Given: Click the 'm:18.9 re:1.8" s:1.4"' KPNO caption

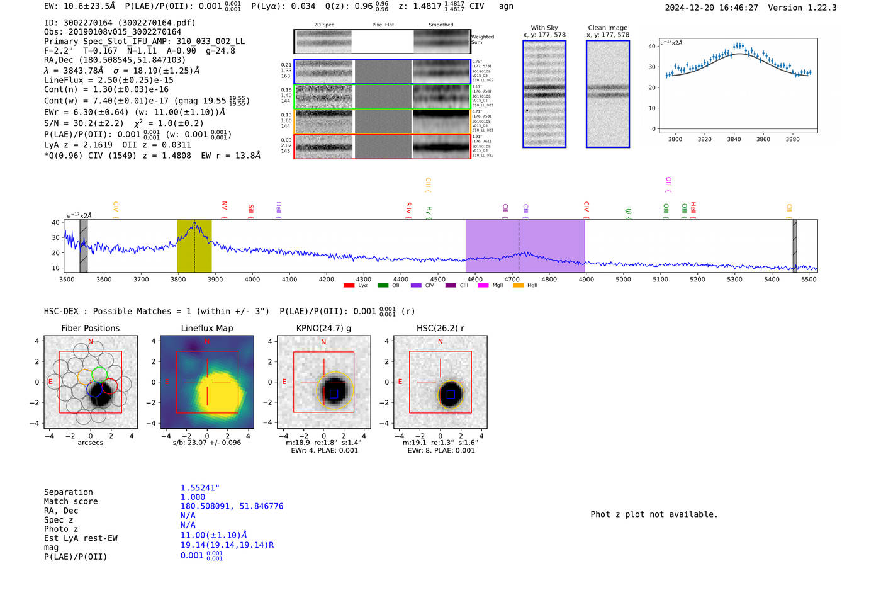Looking at the screenshot, I should tap(323, 443).
